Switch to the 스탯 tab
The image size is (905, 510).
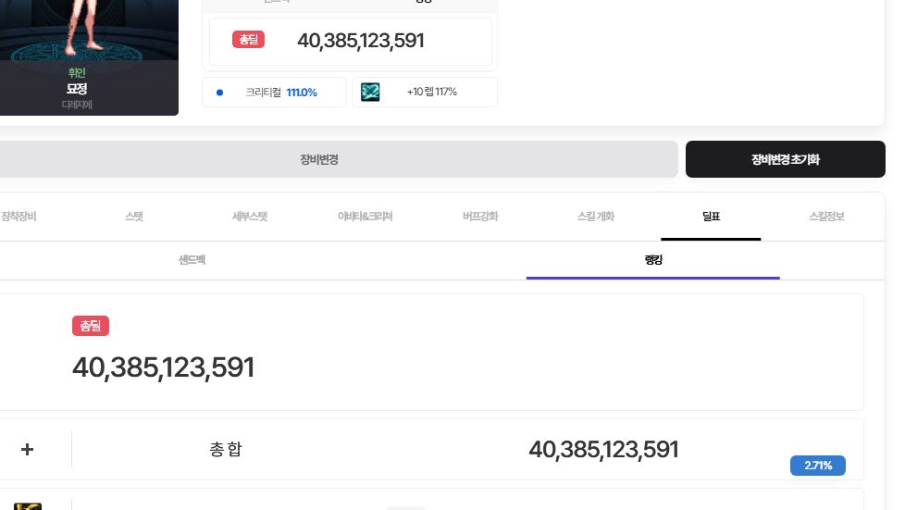point(134,217)
